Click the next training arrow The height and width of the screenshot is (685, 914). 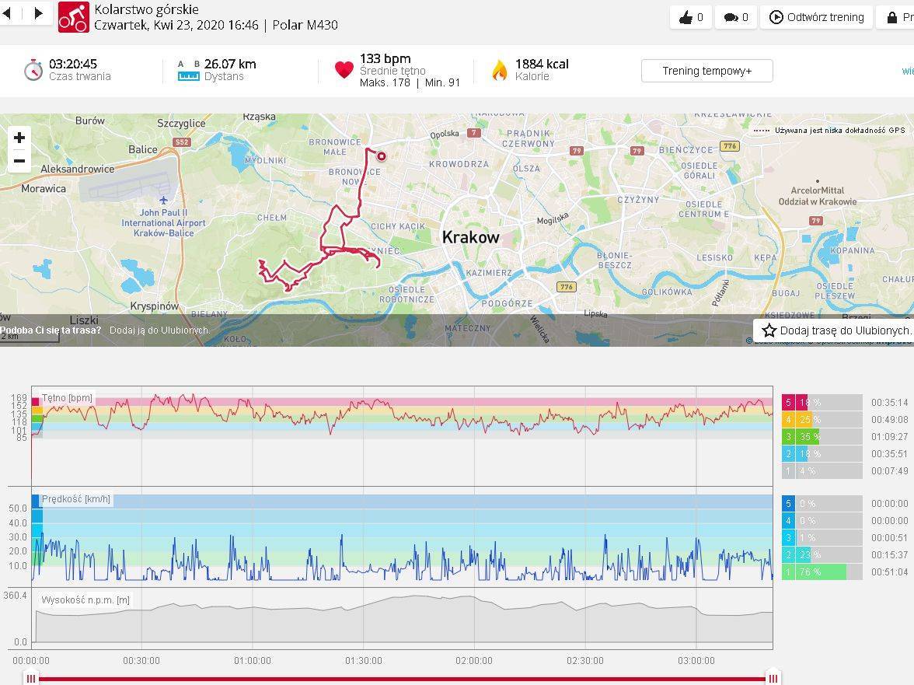pos(38,13)
